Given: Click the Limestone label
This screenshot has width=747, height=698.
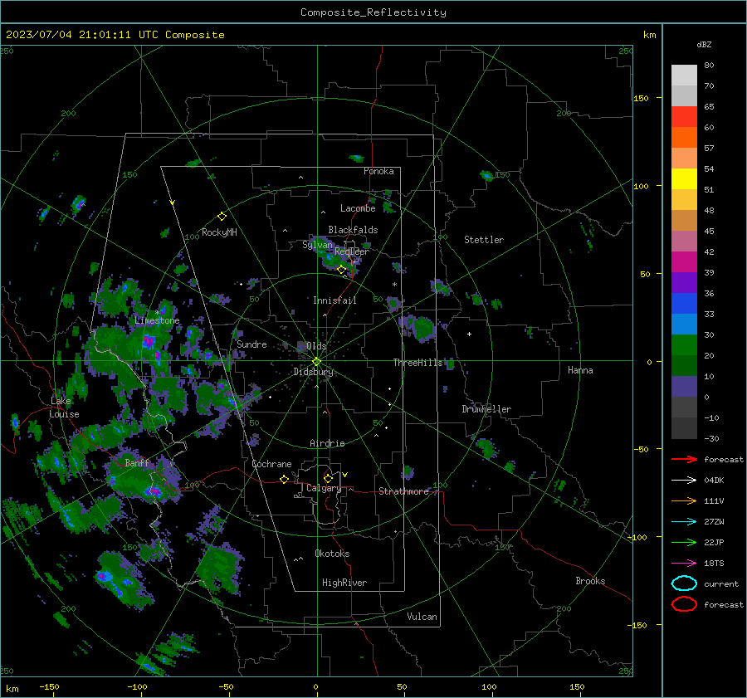Looking at the screenshot, I should (x=157, y=320).
